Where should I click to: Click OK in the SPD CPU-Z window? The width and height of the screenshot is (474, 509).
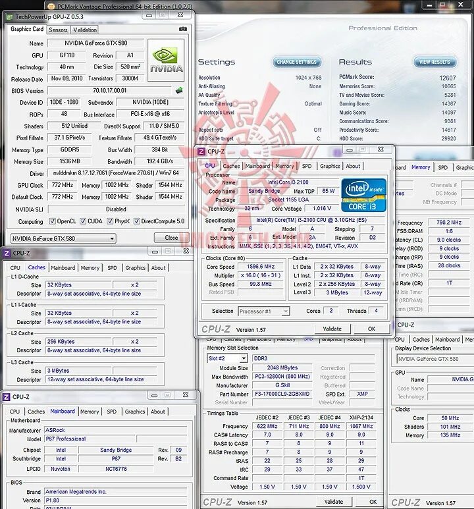[373, 502]
